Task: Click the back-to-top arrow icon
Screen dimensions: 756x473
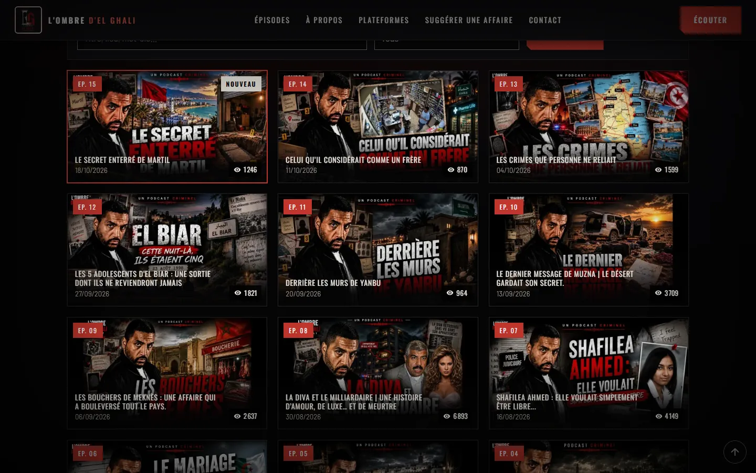Action: pyautogui.click(x=734, y=452)
